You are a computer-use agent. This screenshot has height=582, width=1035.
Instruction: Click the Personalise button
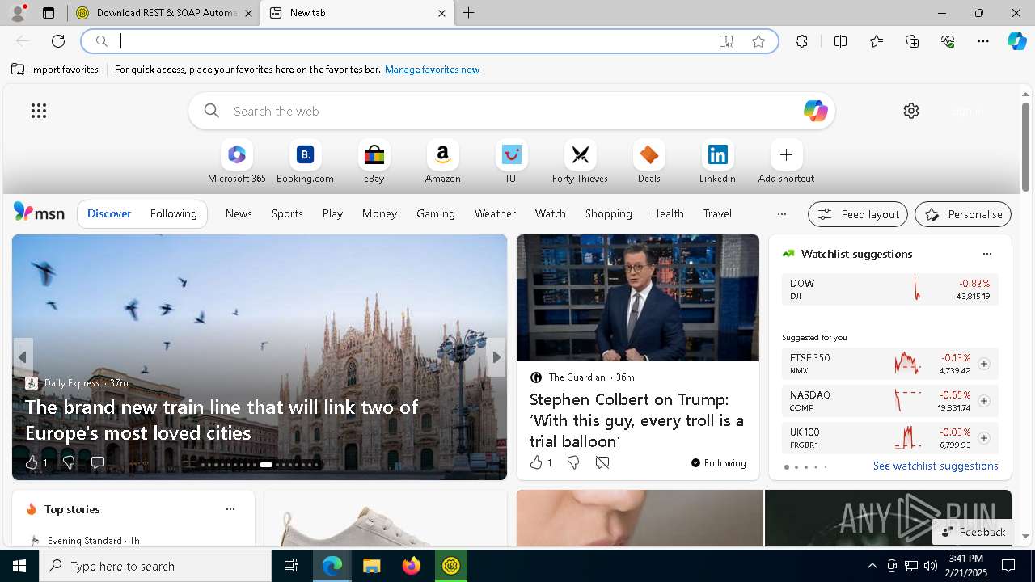point(963,214)
